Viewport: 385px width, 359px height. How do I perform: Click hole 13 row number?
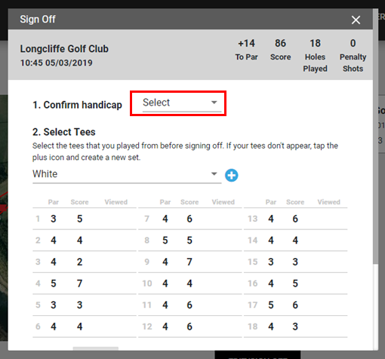253,219
